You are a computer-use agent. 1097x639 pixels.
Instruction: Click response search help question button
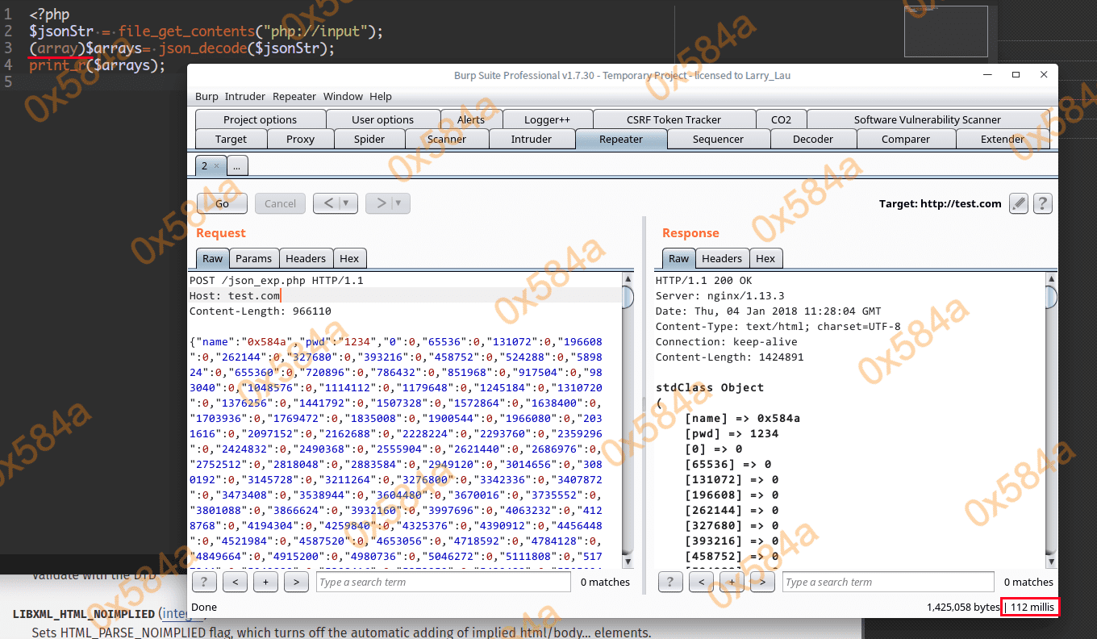pos(670,582)
